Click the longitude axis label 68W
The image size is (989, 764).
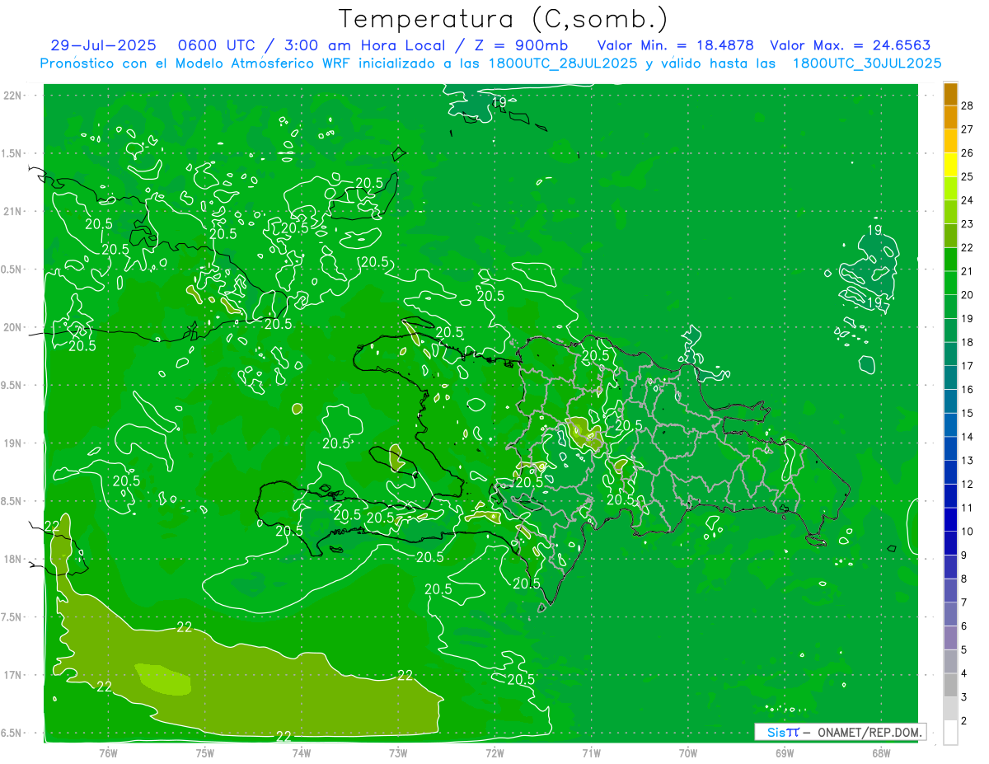point(881,752)
